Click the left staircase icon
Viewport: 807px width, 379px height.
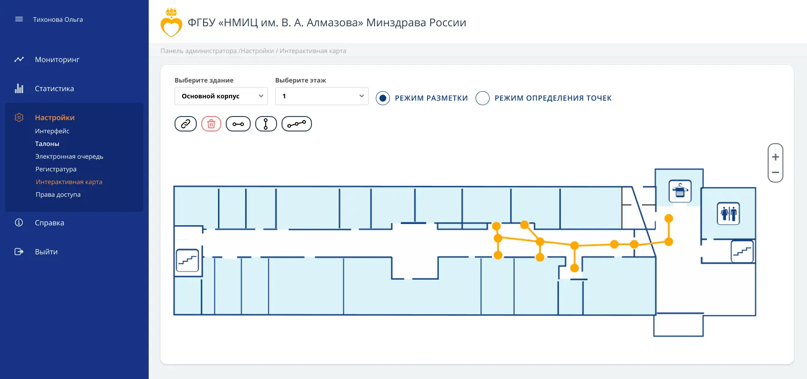[187, 261]
